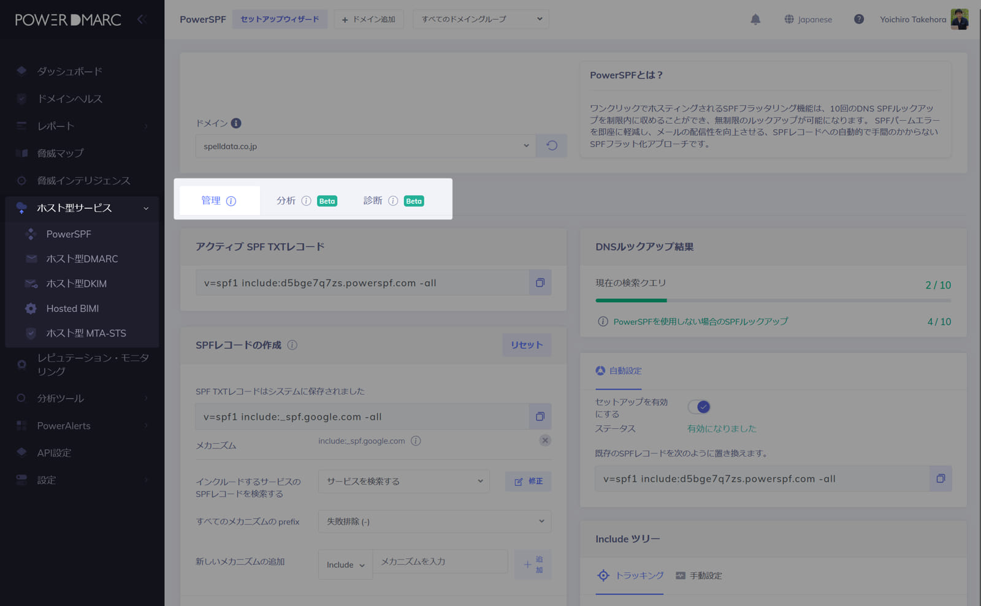
Task: Click the セットアップウィザード button
Action: pos(280,19)
